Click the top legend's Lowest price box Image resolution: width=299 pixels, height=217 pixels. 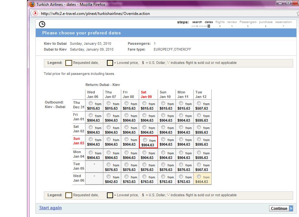(x=110, y=63)
